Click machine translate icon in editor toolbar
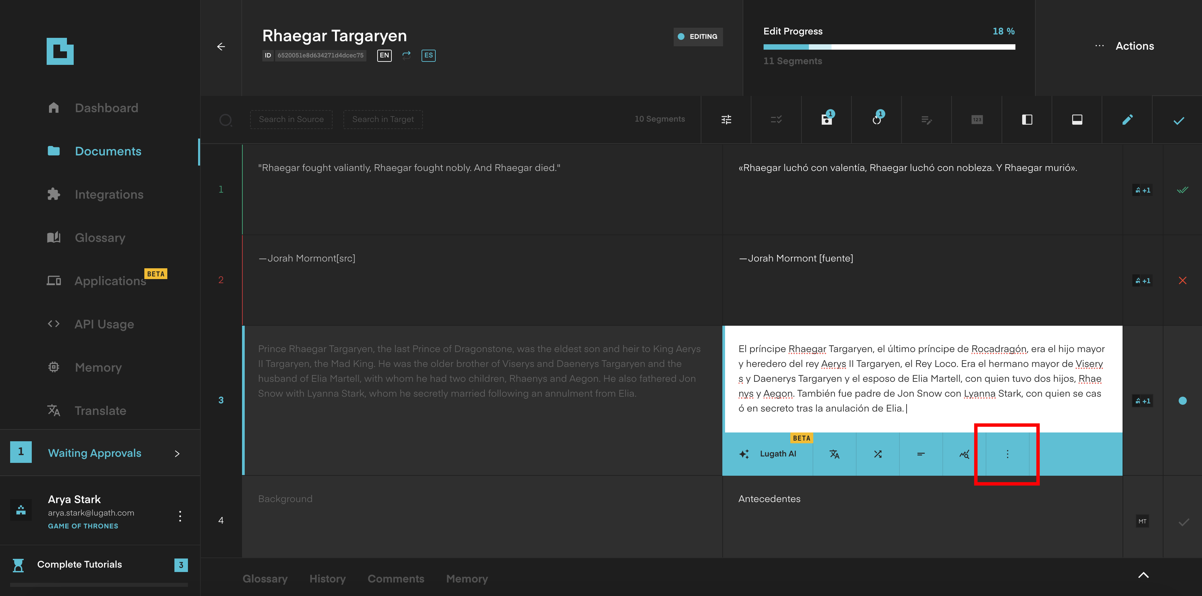1202x596 pixels. [834, 454]
